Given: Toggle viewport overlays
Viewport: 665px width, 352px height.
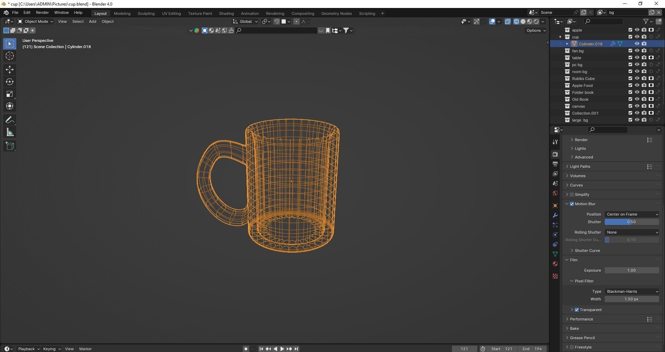Looking at the screenshot, I should pyautogui.click(x=492, y=21).
